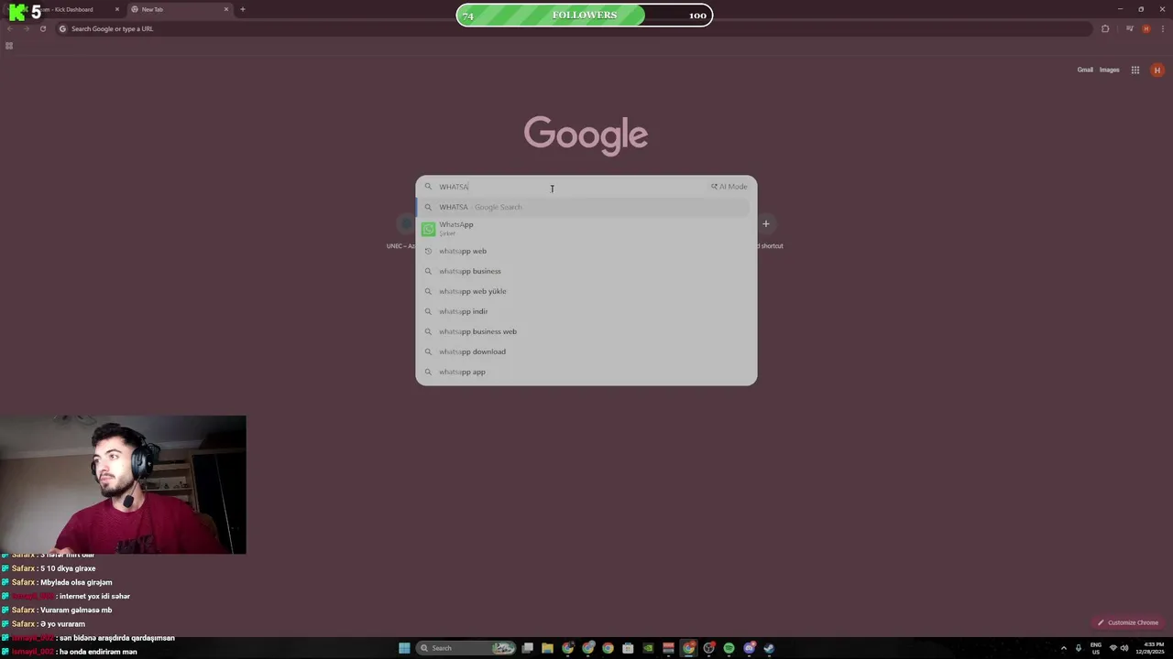1173x659 pixels.
Task: Open the clock and date flyout
Action: [x=1149, y=648]
